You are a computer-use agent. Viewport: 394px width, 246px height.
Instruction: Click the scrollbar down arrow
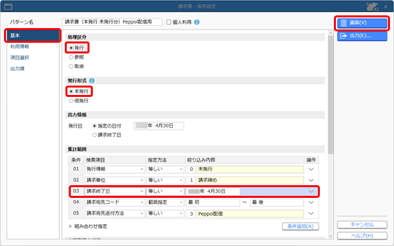(x=331, y=236)
